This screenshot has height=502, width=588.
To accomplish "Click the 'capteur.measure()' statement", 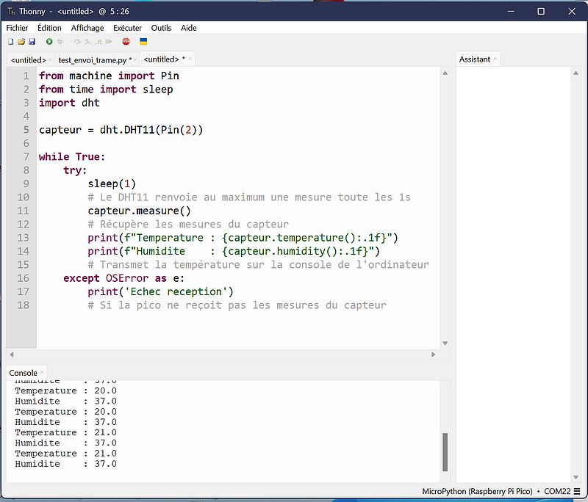I will click(x=139, y=211).
